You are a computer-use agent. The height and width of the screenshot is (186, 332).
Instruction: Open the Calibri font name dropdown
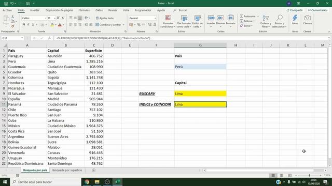[45, 19]
